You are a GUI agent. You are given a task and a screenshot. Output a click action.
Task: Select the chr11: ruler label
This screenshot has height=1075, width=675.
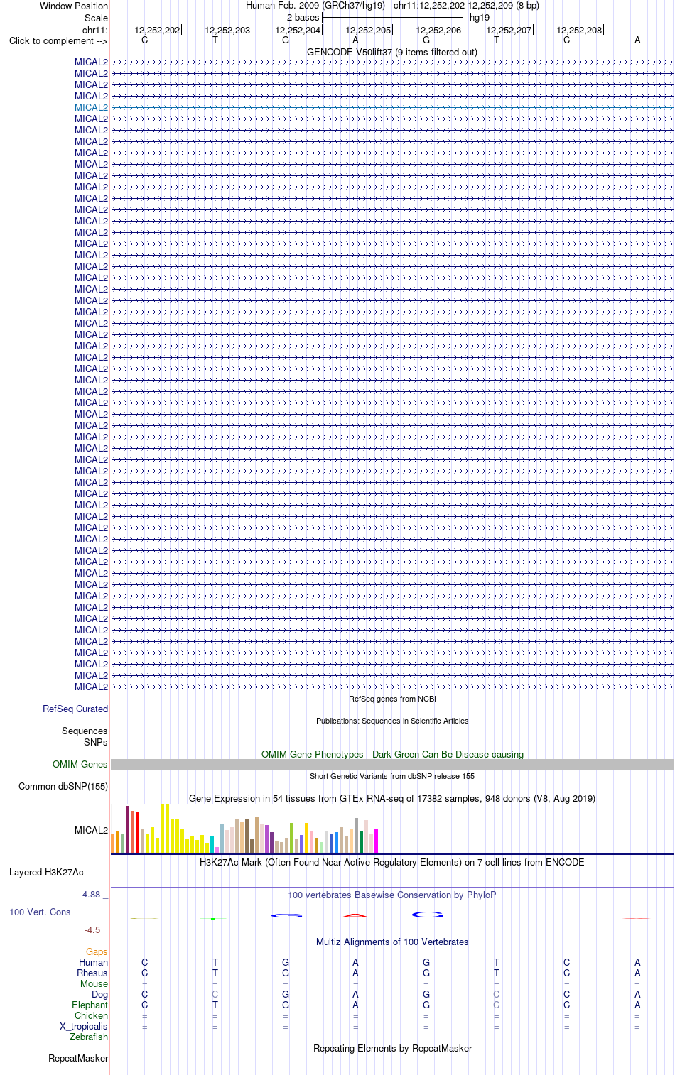tap(94, 31)
